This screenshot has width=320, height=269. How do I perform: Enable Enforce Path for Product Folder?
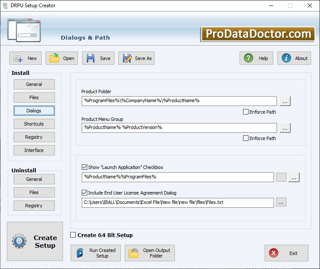click(246, 112)
